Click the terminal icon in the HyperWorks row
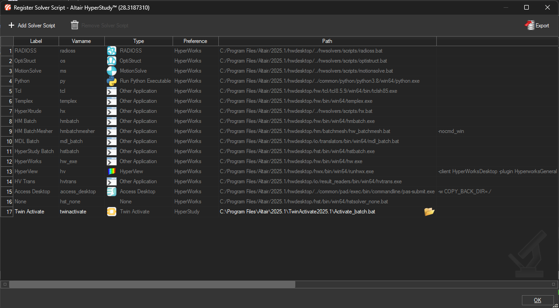This screenshot has height=308, width=559. pos(112,161)
